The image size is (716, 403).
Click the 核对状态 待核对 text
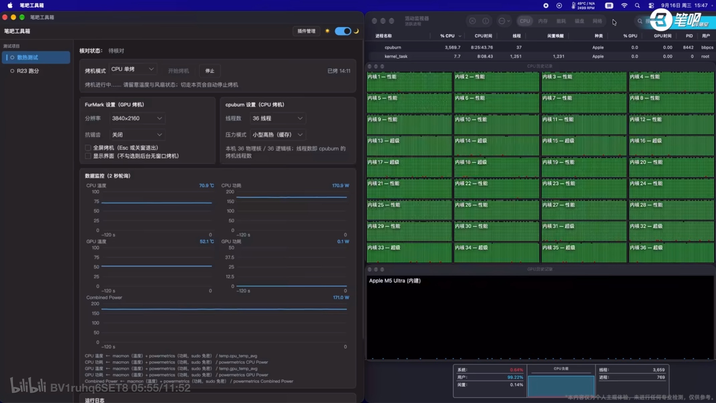click(102, 51)
